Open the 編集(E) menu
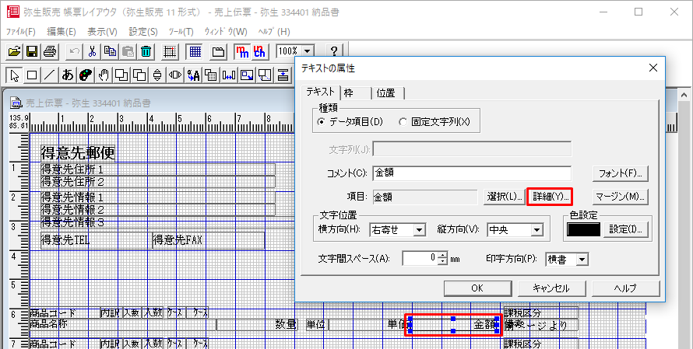693x349 pixels. tap(62, 32)
